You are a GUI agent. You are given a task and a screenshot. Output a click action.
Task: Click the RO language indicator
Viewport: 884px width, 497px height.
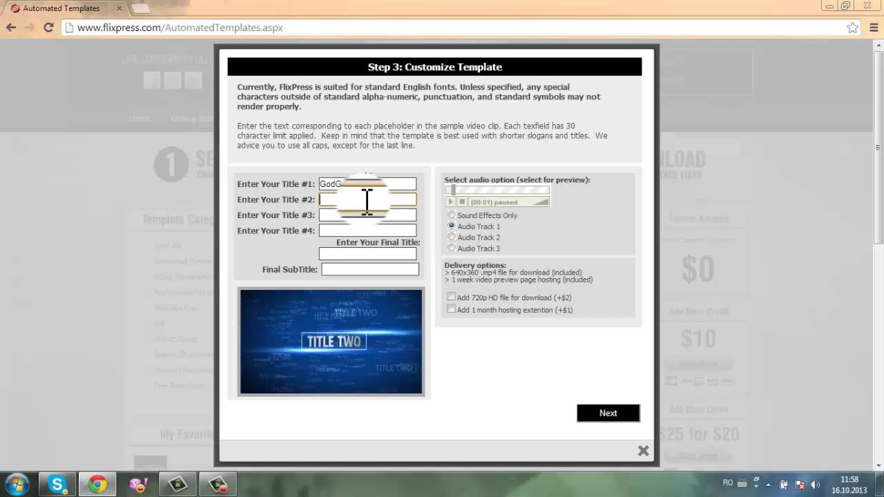(x=728, y=483)
